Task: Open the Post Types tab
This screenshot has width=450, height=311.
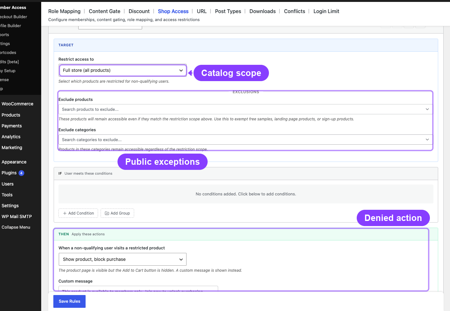Action: [x=228, y=11]
